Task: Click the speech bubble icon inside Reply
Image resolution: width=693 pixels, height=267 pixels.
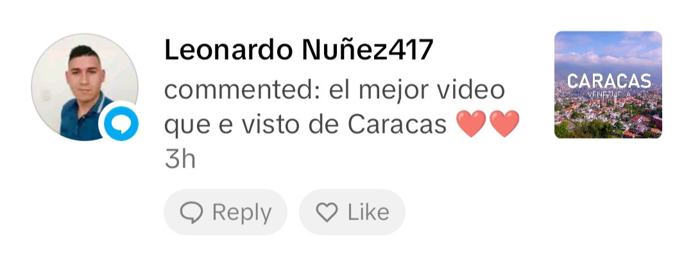Action: pos(191,212)
